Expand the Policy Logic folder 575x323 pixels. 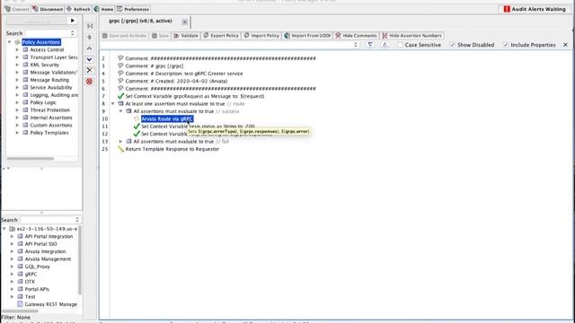17,102
